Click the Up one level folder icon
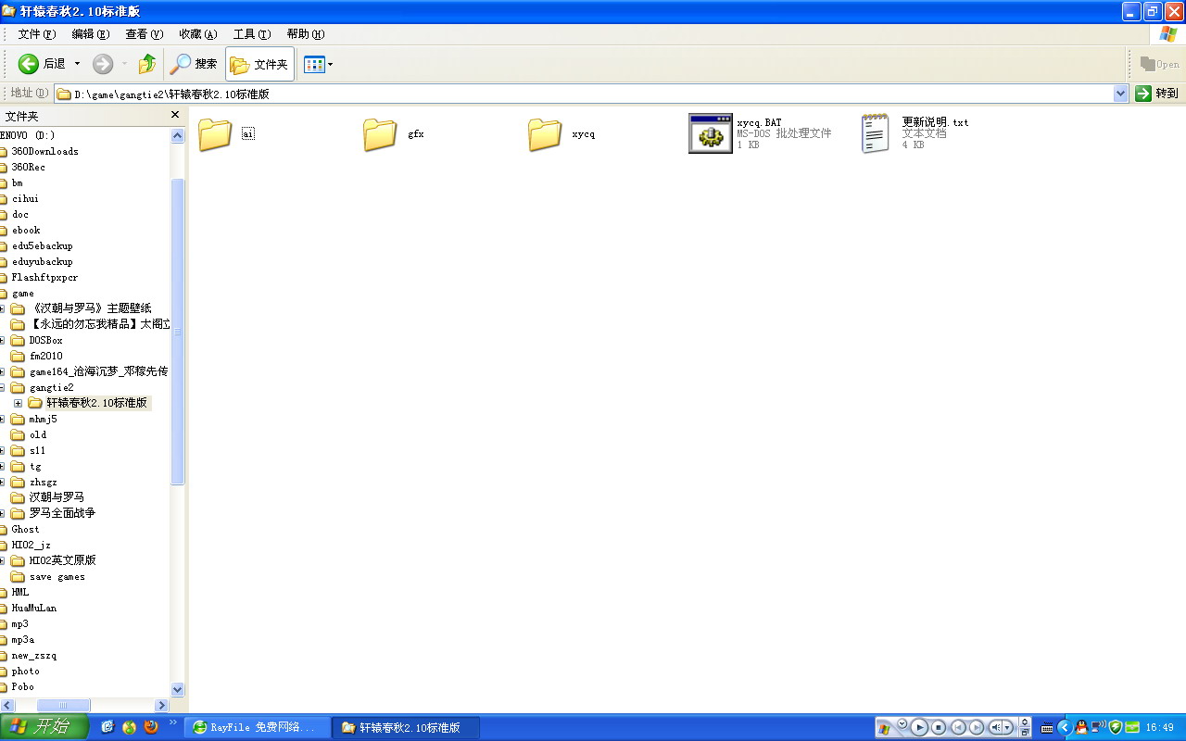The image size is (1186, 741). click(146, 64)
